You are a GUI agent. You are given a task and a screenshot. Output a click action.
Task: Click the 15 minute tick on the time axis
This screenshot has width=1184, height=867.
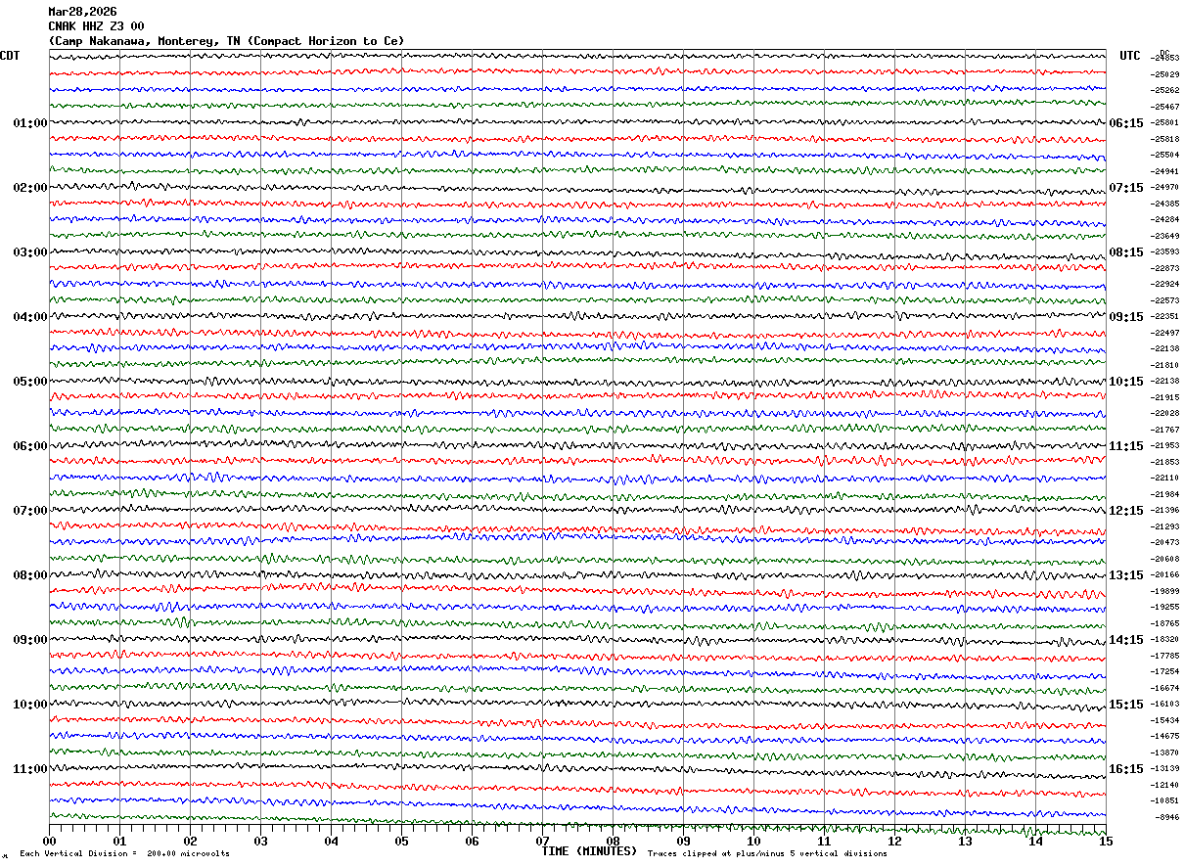[x=1106, y=841]
